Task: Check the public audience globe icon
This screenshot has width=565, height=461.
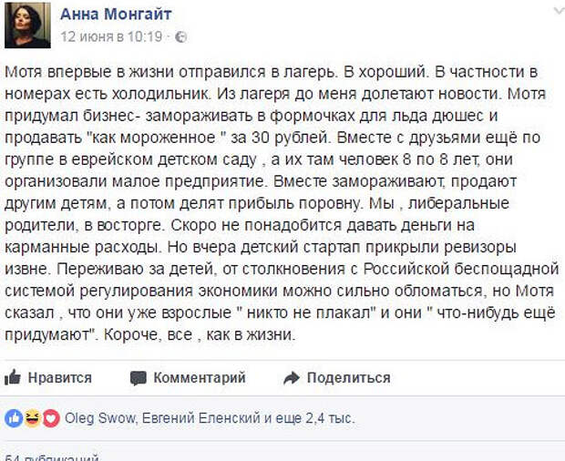Action: pos(180,36)
